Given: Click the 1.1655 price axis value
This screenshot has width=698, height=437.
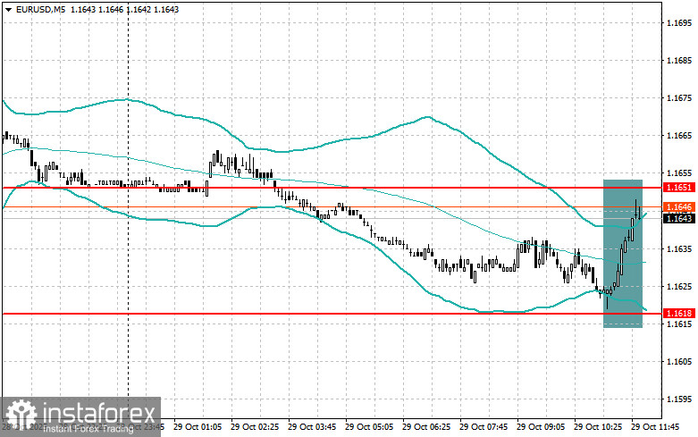Looking at the screenshot, I should (680, 173).
